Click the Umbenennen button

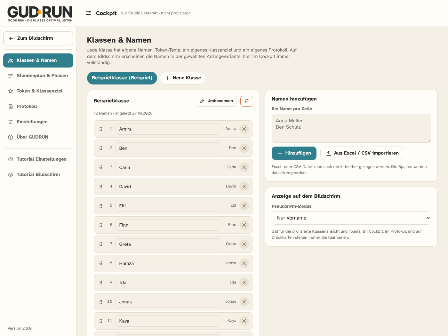(216, 101)
